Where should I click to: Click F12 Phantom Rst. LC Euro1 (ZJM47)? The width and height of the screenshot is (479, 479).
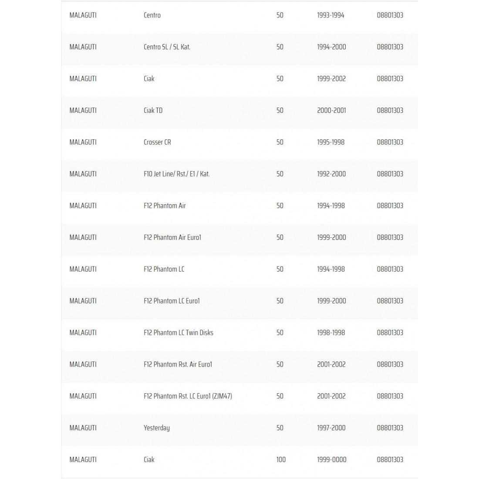pos(188,396)
